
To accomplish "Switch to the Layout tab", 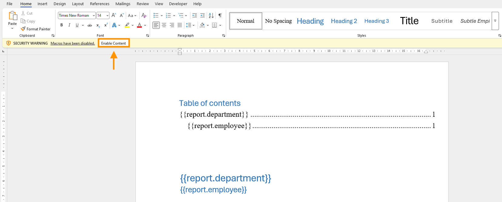I will click(78, 4).
